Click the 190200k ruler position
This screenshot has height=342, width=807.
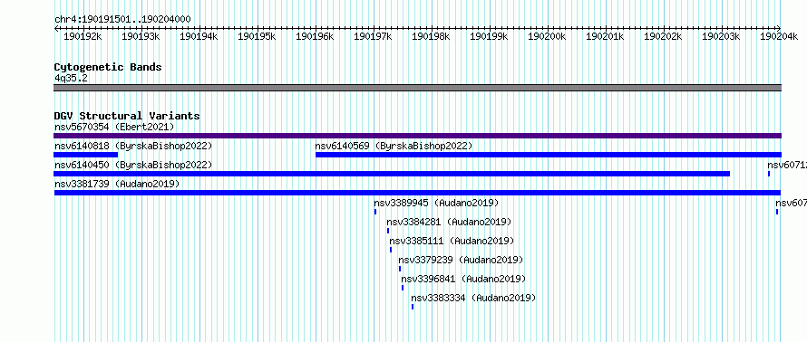[x=548, y=36]
